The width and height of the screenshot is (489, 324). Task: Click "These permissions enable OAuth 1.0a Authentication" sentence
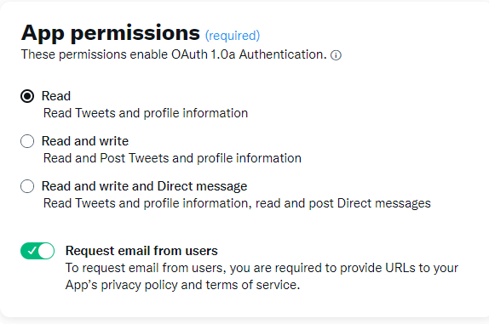pyautogui.click(x=174, y=54)
